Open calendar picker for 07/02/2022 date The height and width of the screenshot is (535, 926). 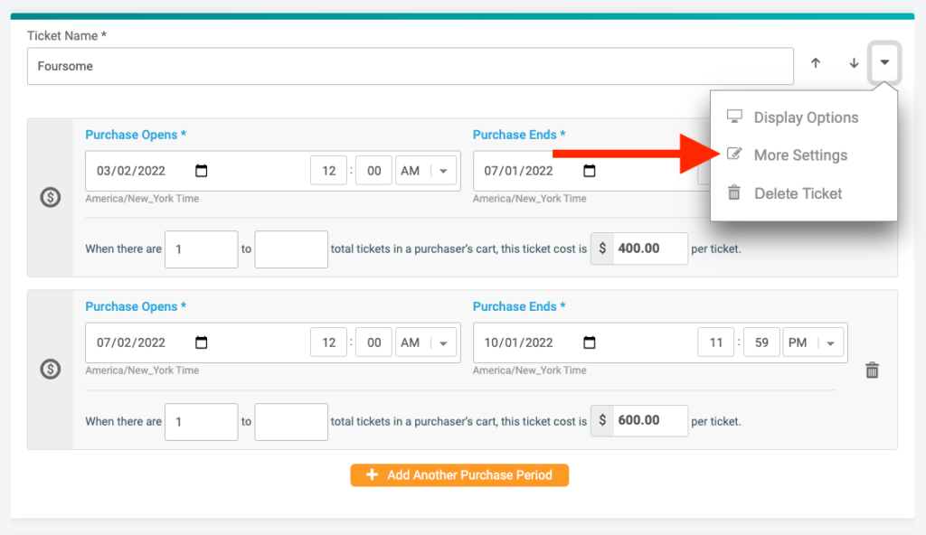[x=202, y=343]
